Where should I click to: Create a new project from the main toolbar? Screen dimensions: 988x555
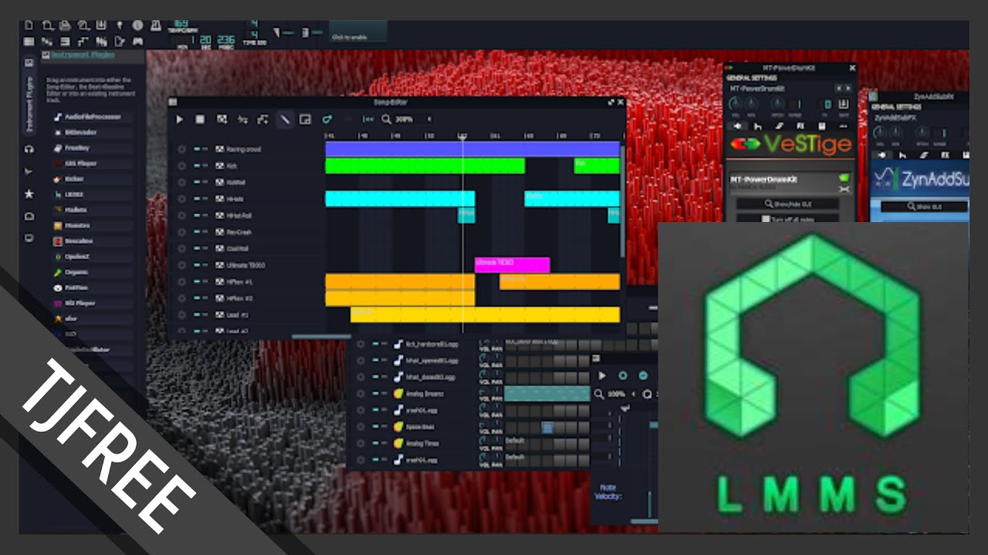29,25
